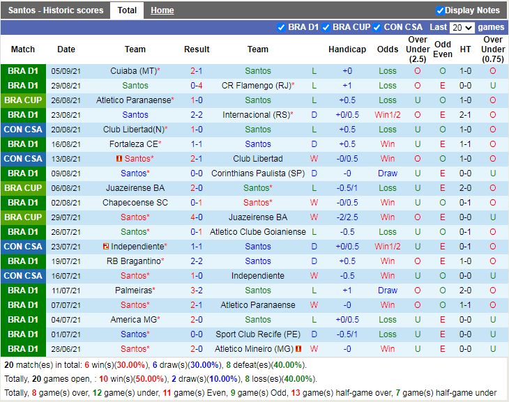The width and height of the screenshot is (509, 402).
Task: Toggle the Display Notes checkbox
Action: pos(440,10)
